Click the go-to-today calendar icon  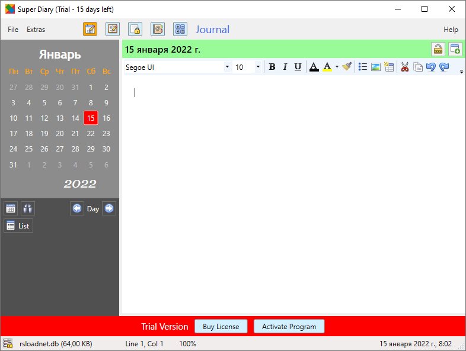click(11, 208)
